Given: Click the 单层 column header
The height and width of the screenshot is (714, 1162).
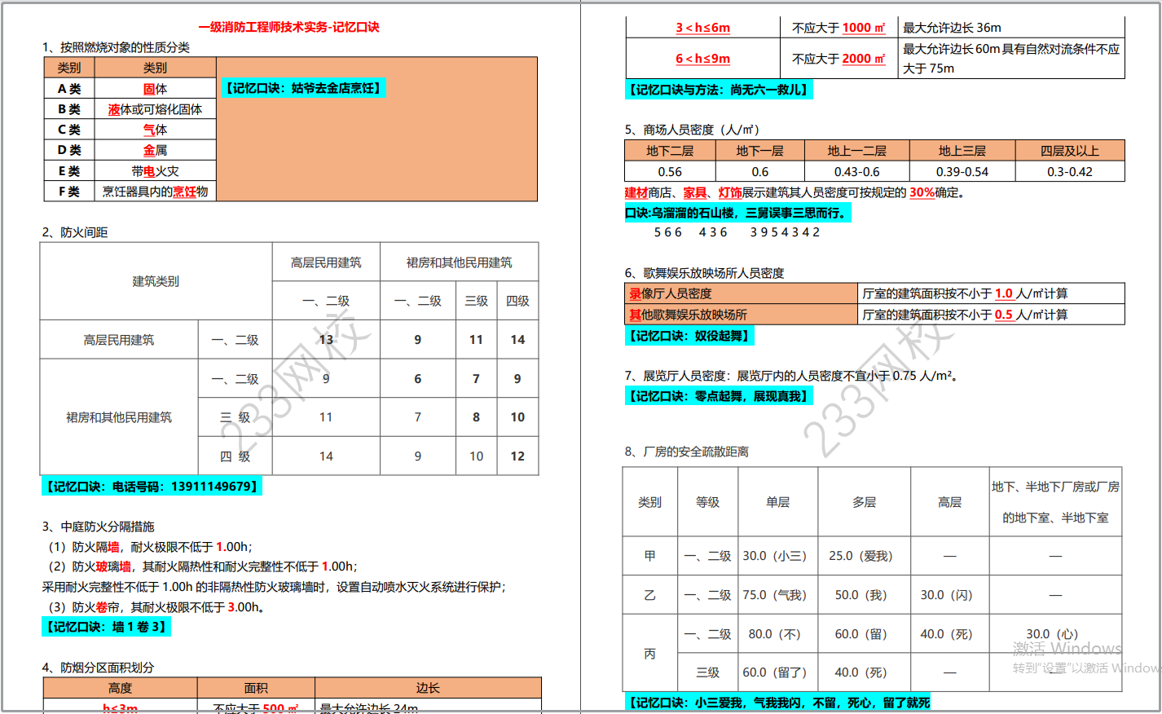Looking at the screenshot, I should [x=778, y=502].
